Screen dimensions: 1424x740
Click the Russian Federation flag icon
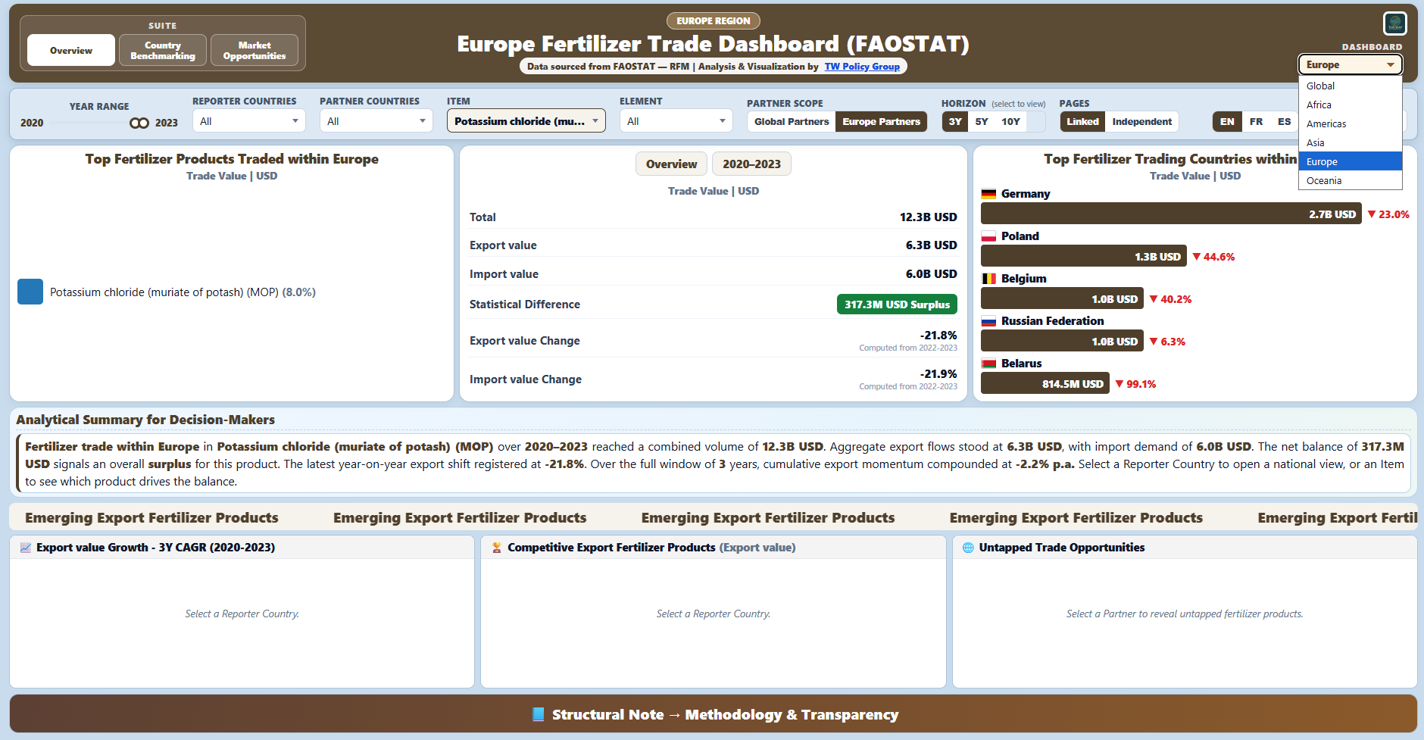pos(988,321)
